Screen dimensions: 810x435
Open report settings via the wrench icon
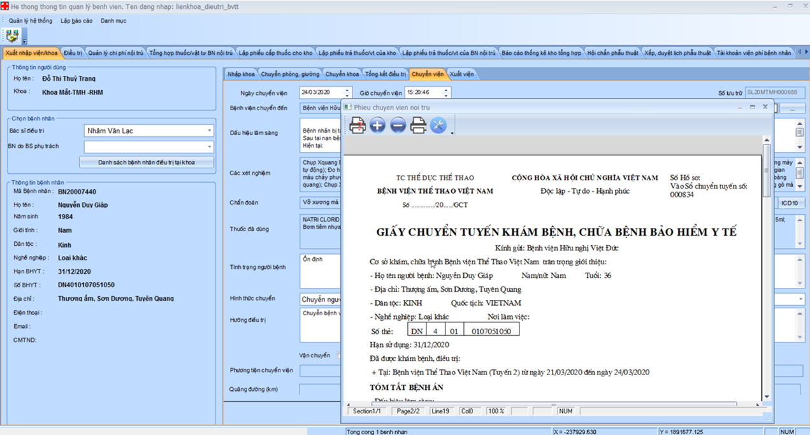438,125
